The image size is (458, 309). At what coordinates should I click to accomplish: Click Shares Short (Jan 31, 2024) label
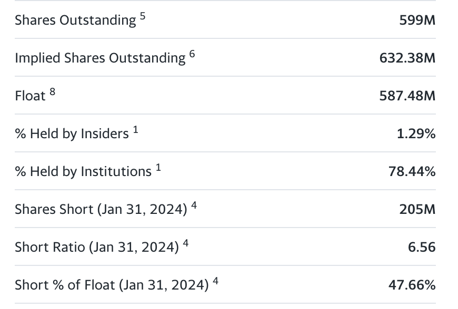tap(101, 210)
